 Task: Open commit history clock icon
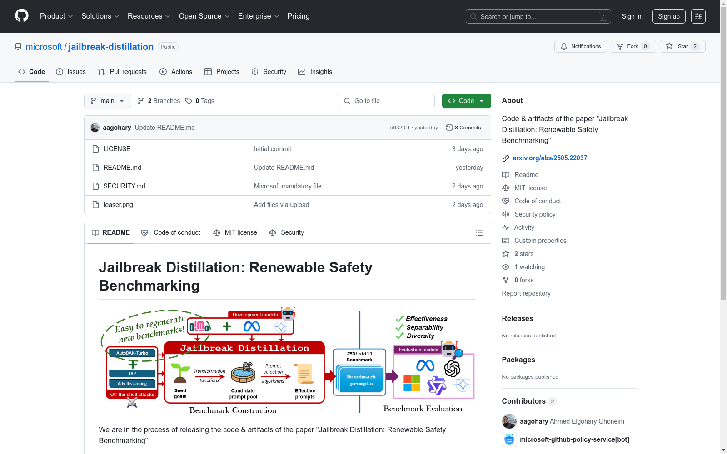pos(449,128)
